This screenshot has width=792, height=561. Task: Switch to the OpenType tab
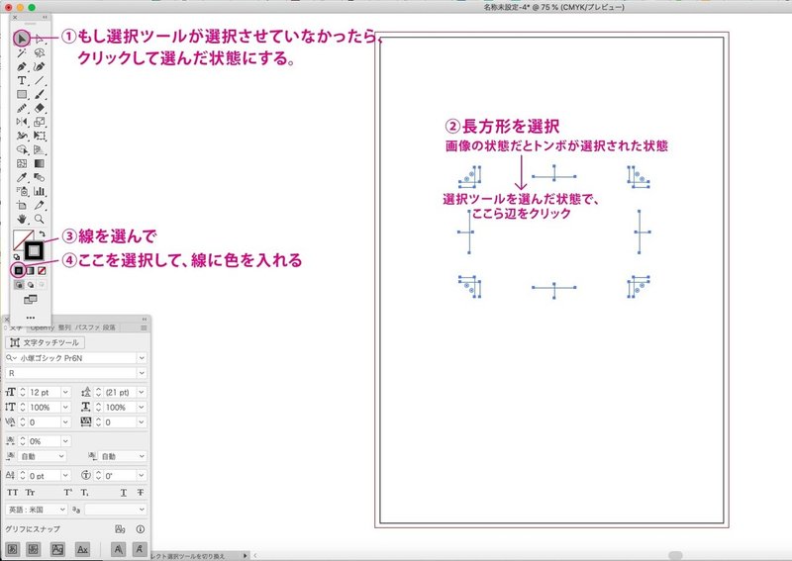click(42, 327)
